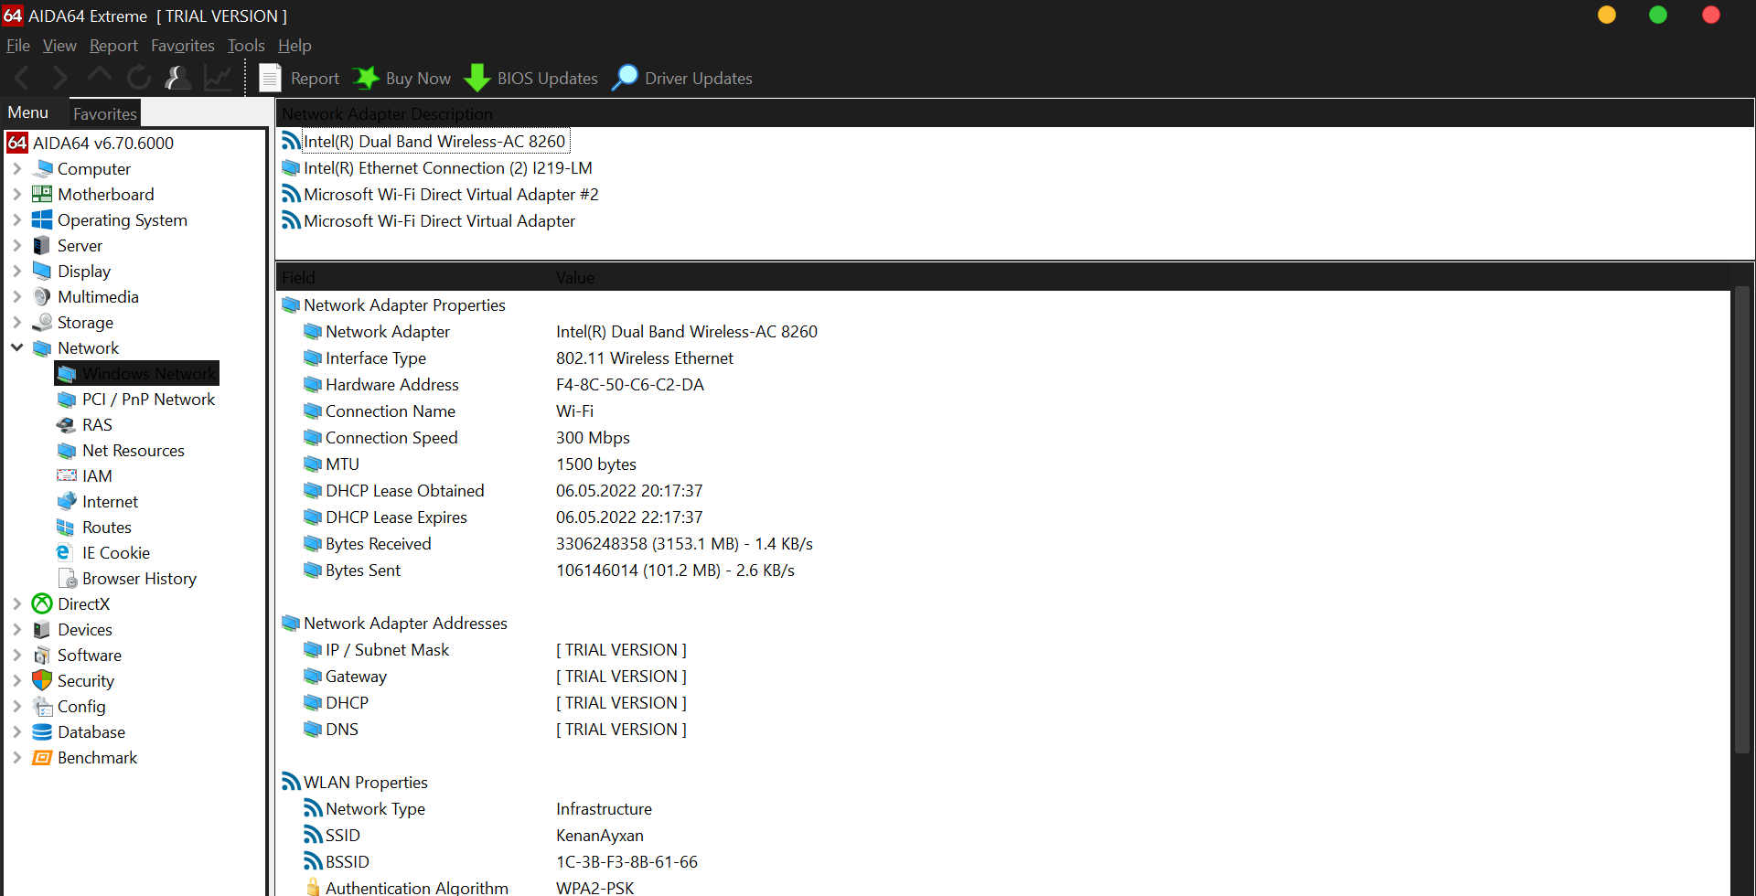Select the AIDA64 v6.70.6000 root icon
Viewport: 1756px width, 896px height.
pyautogui.click(x=17, y=143)
